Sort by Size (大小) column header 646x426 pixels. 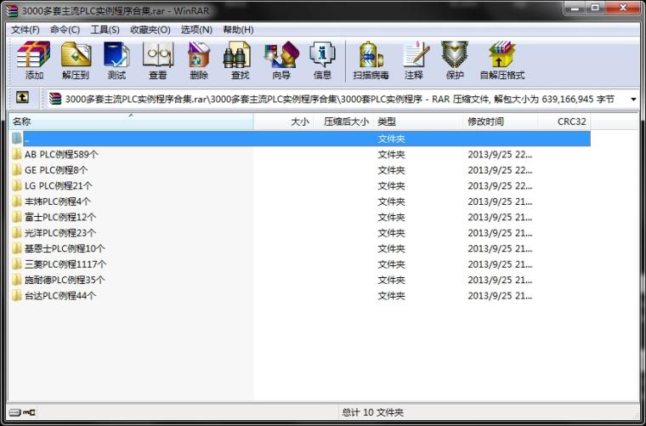283,122
